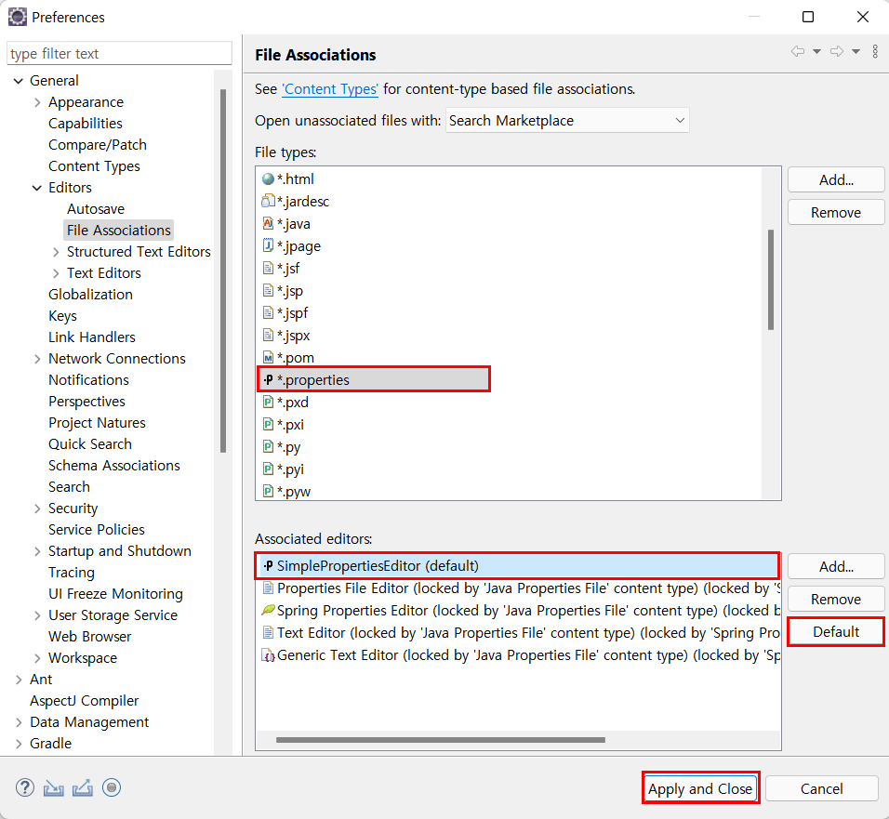Click Add... next to File types list

point(836,180)
